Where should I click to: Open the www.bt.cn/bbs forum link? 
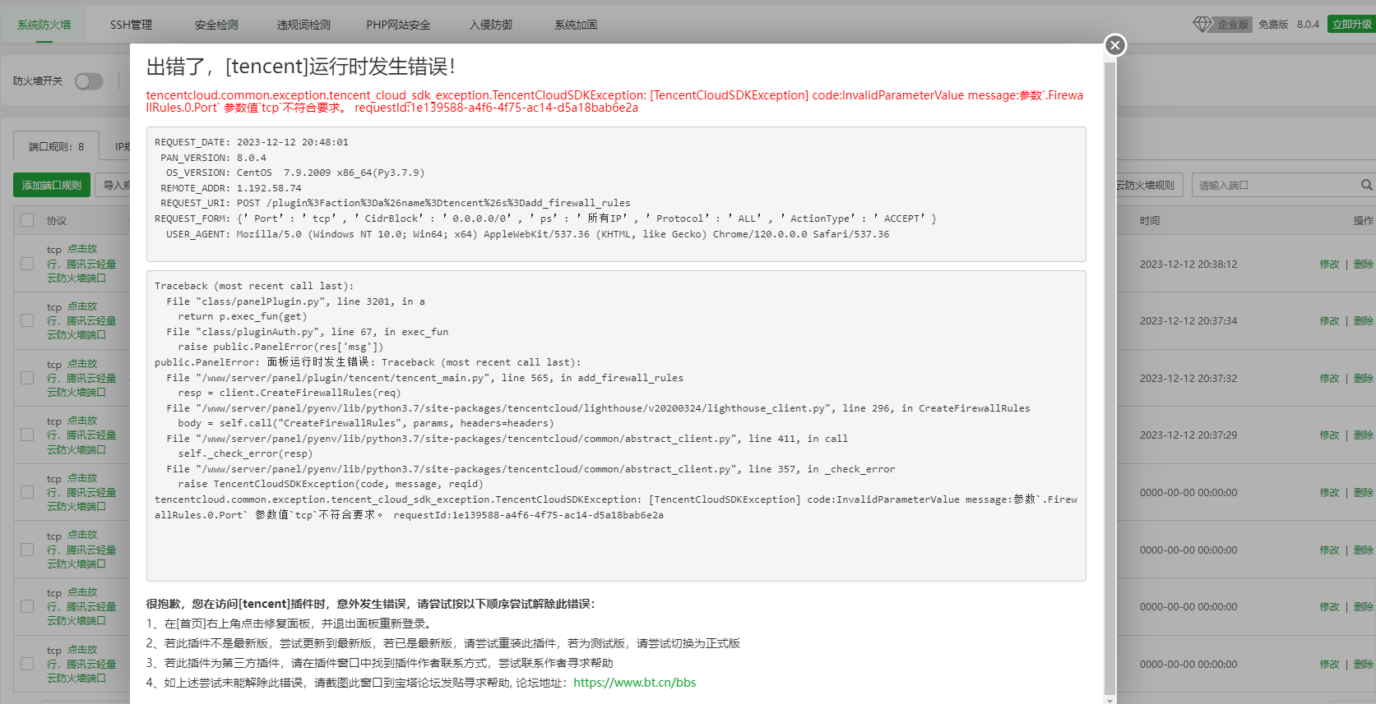pyautogui.click(x=634, y=683)
